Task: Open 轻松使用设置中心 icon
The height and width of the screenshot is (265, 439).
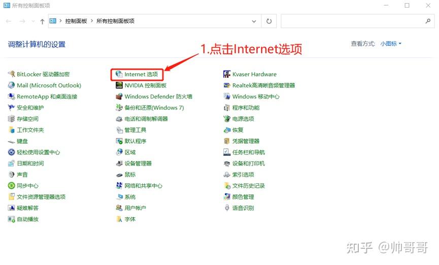Action: 11,152
